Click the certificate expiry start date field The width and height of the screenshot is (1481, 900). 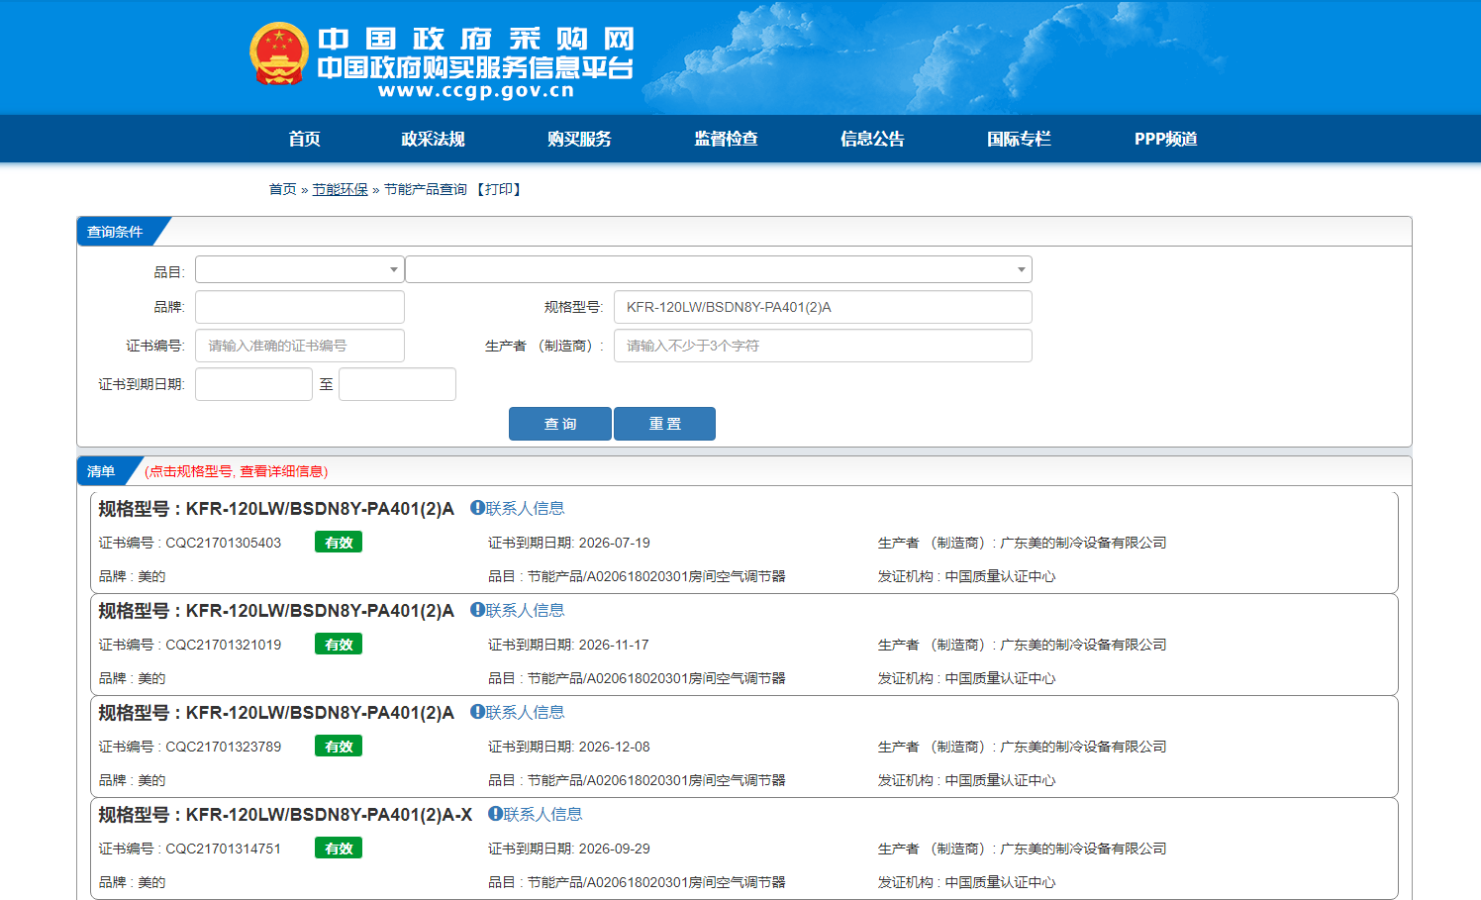[x=253, y=384]
